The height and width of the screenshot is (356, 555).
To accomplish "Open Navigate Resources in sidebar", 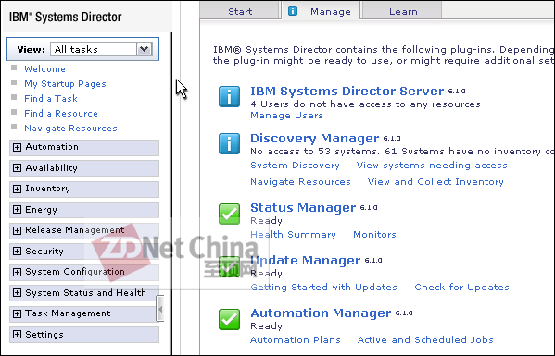I will [x=70, y=129].
